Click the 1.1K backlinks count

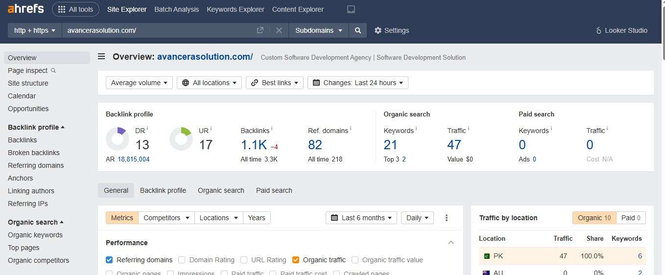pos(254,145)
